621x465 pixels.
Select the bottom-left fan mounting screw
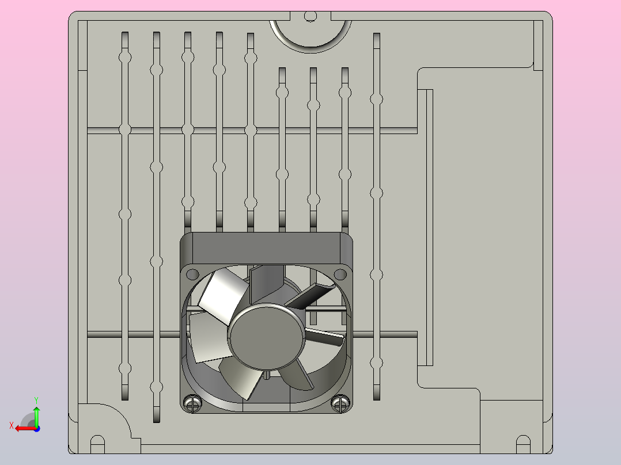[192, 403]
